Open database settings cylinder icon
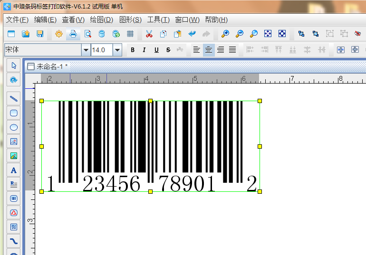 pos(102,34)
